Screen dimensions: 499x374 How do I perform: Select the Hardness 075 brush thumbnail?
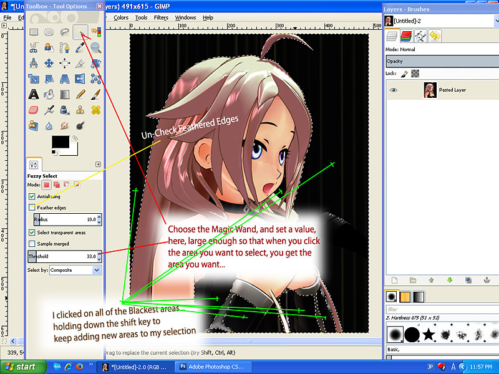tap(394, 334)
